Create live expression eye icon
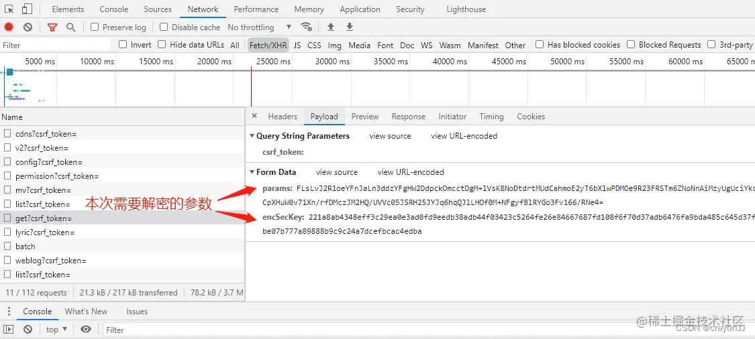The width and height of the screenshot is (755, 339). (x=86, y=330)
